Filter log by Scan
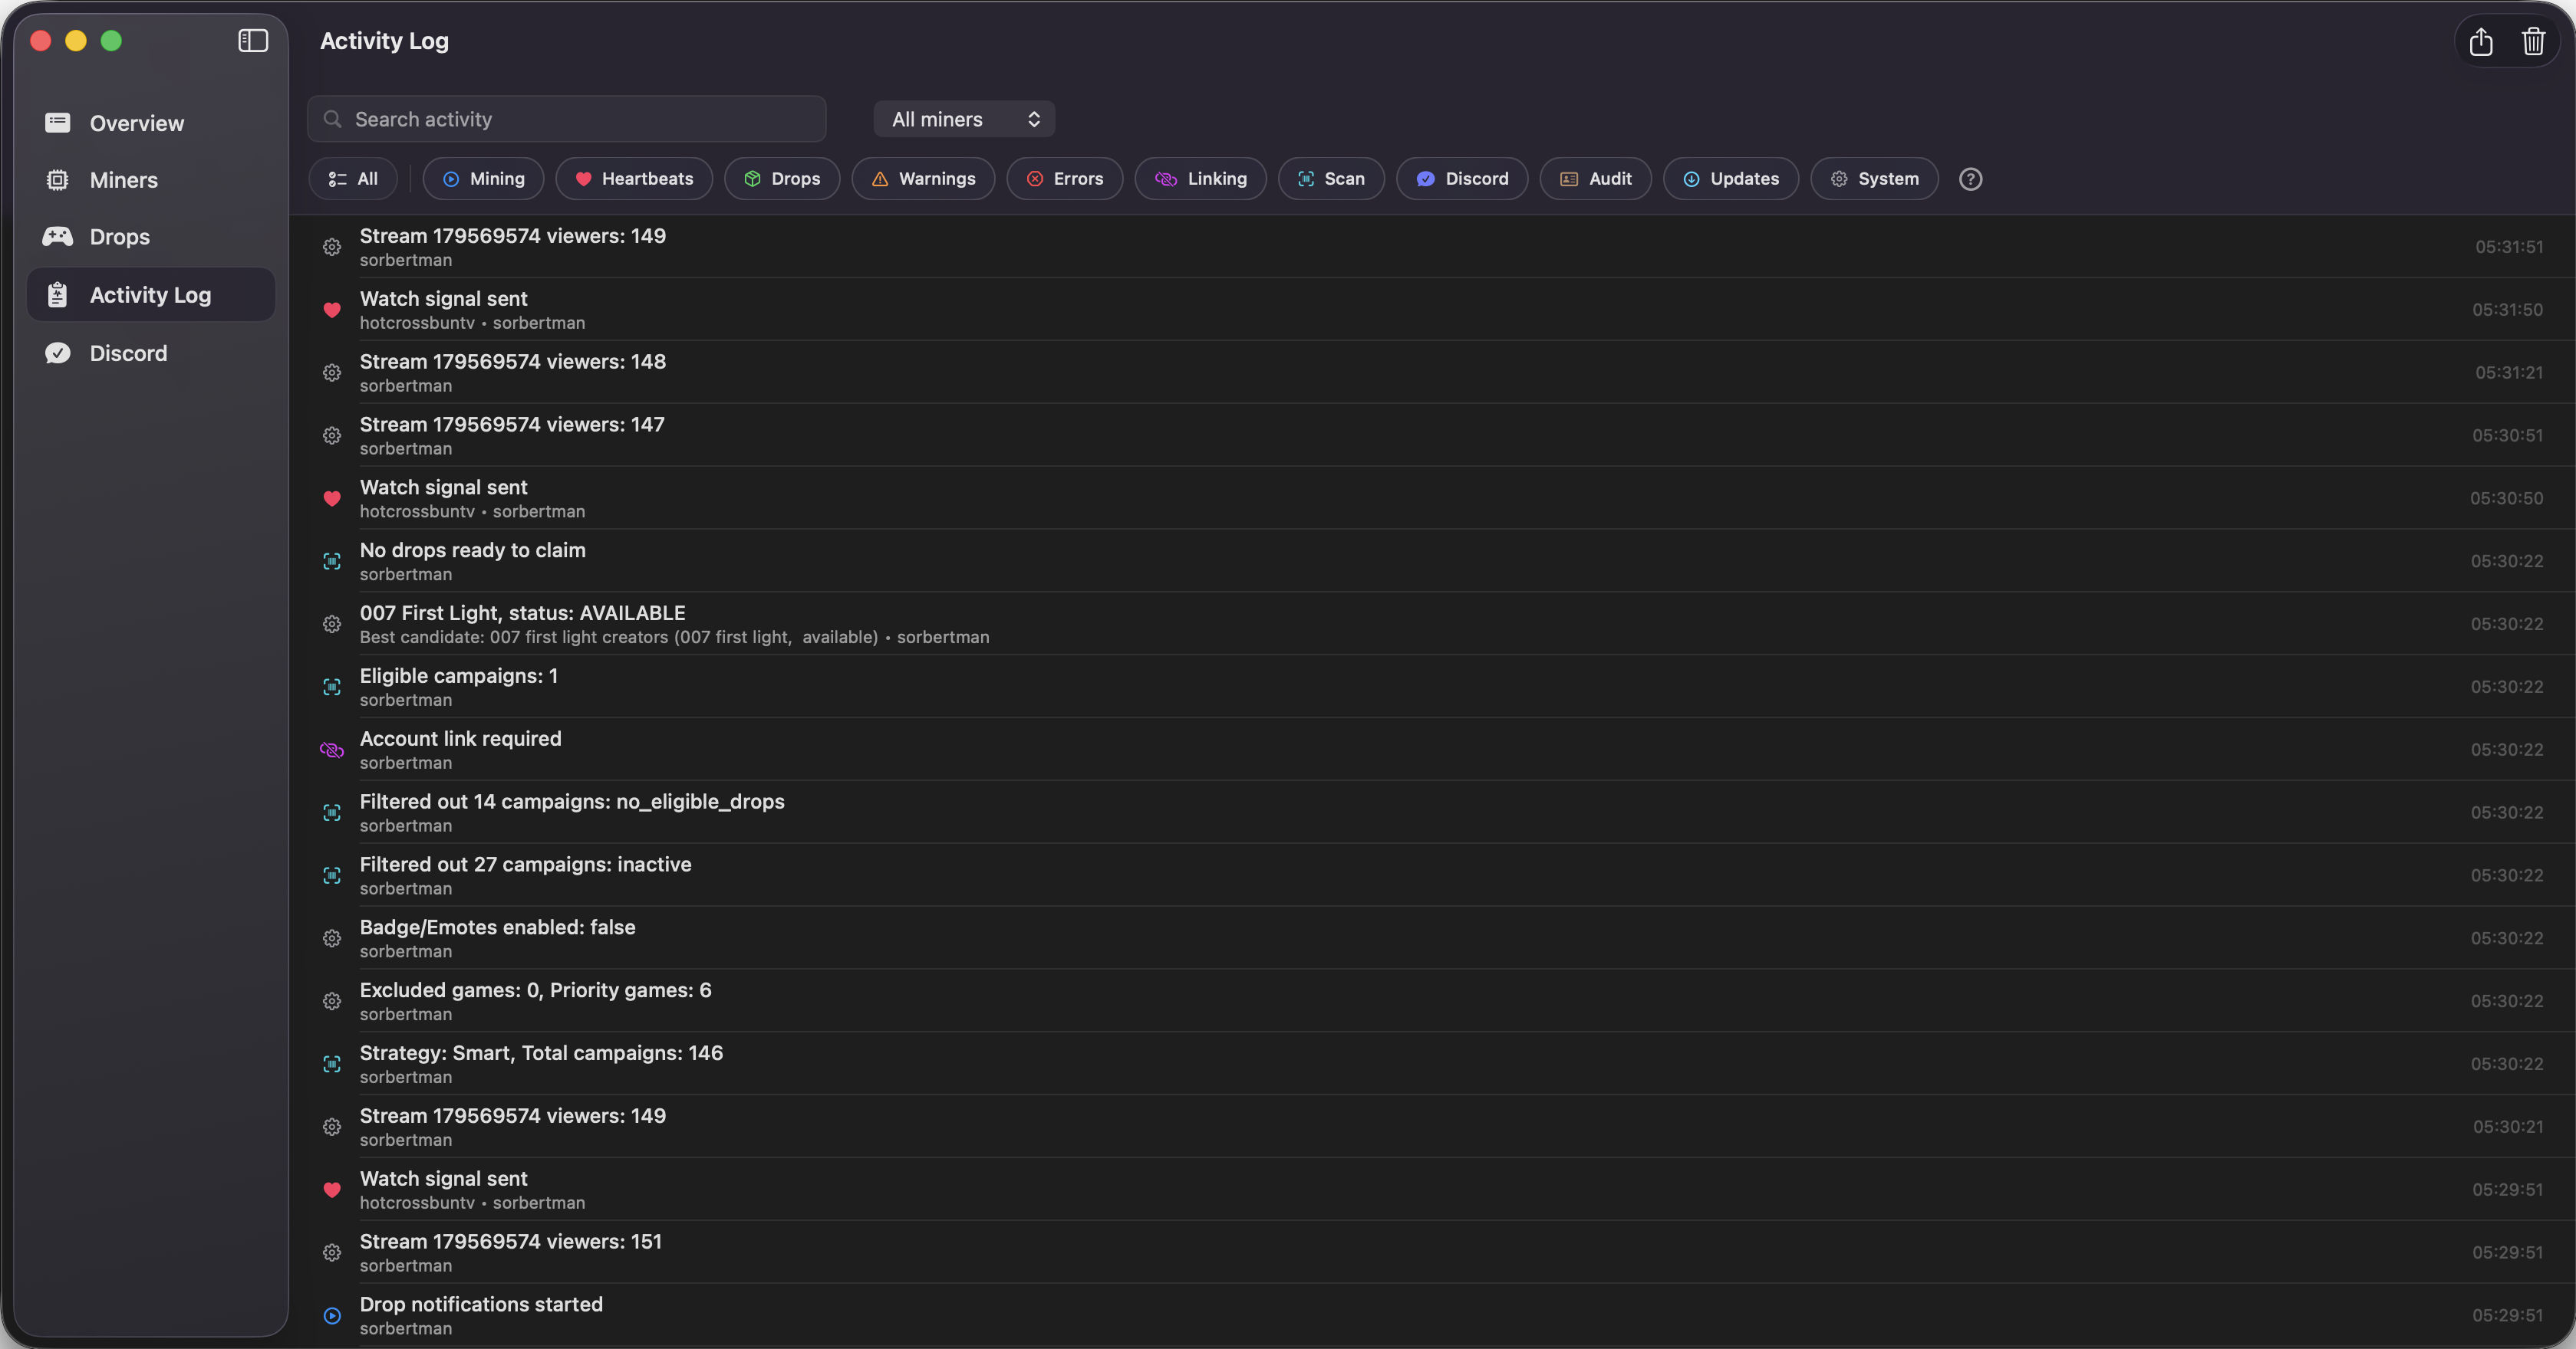Screen dimensions: 2576x1349 (x=1331, y=179)
